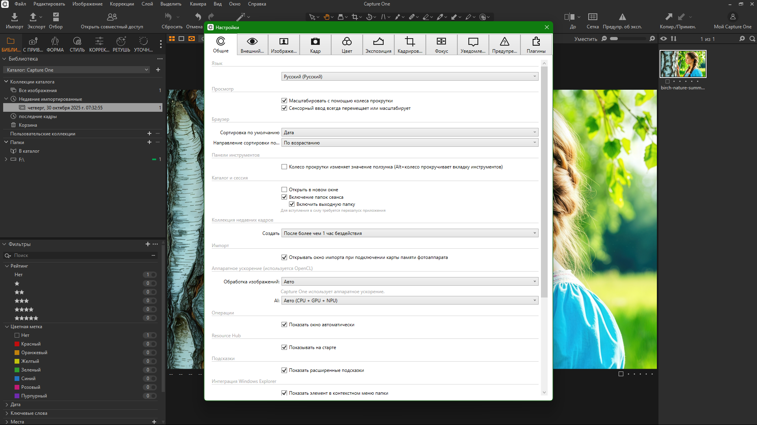Select the birch-nature thumbnail in browser

pyautogui.click(x=683, y=64)
